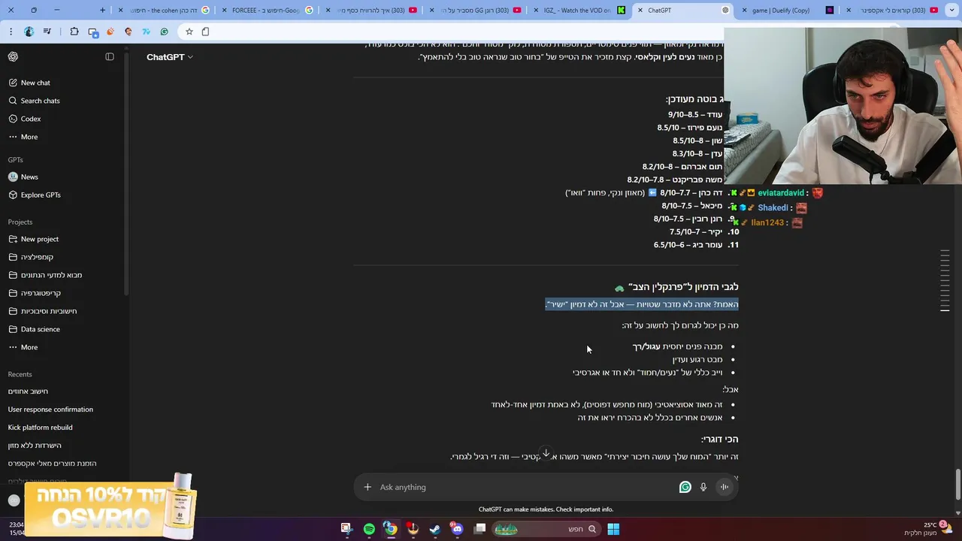Click the OSVR10 discount code banner
The width and height of the screenshot is (962, 541).
point(110,507)
